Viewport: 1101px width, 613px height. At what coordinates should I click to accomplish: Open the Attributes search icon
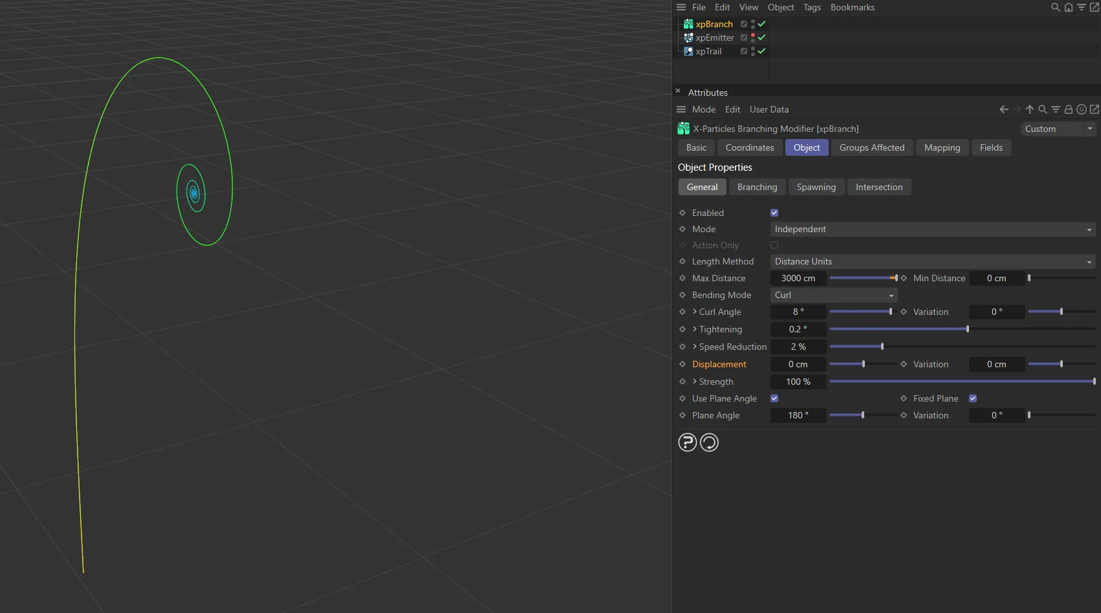(x=1043, y=109)
